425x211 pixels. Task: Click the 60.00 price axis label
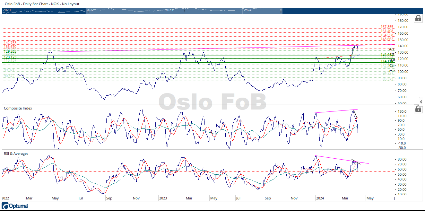point(403,97)
